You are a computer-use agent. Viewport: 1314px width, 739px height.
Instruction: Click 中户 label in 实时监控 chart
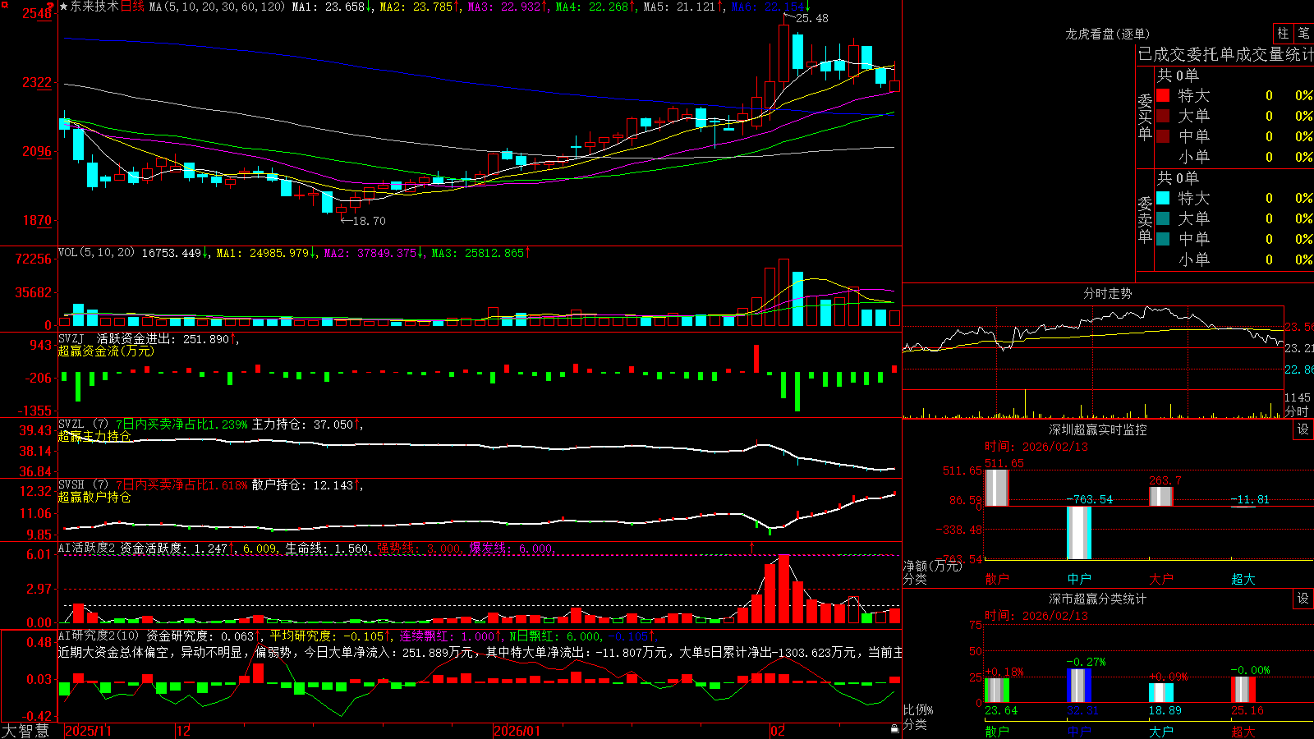pyautogui.click(x=1079, y=579)
